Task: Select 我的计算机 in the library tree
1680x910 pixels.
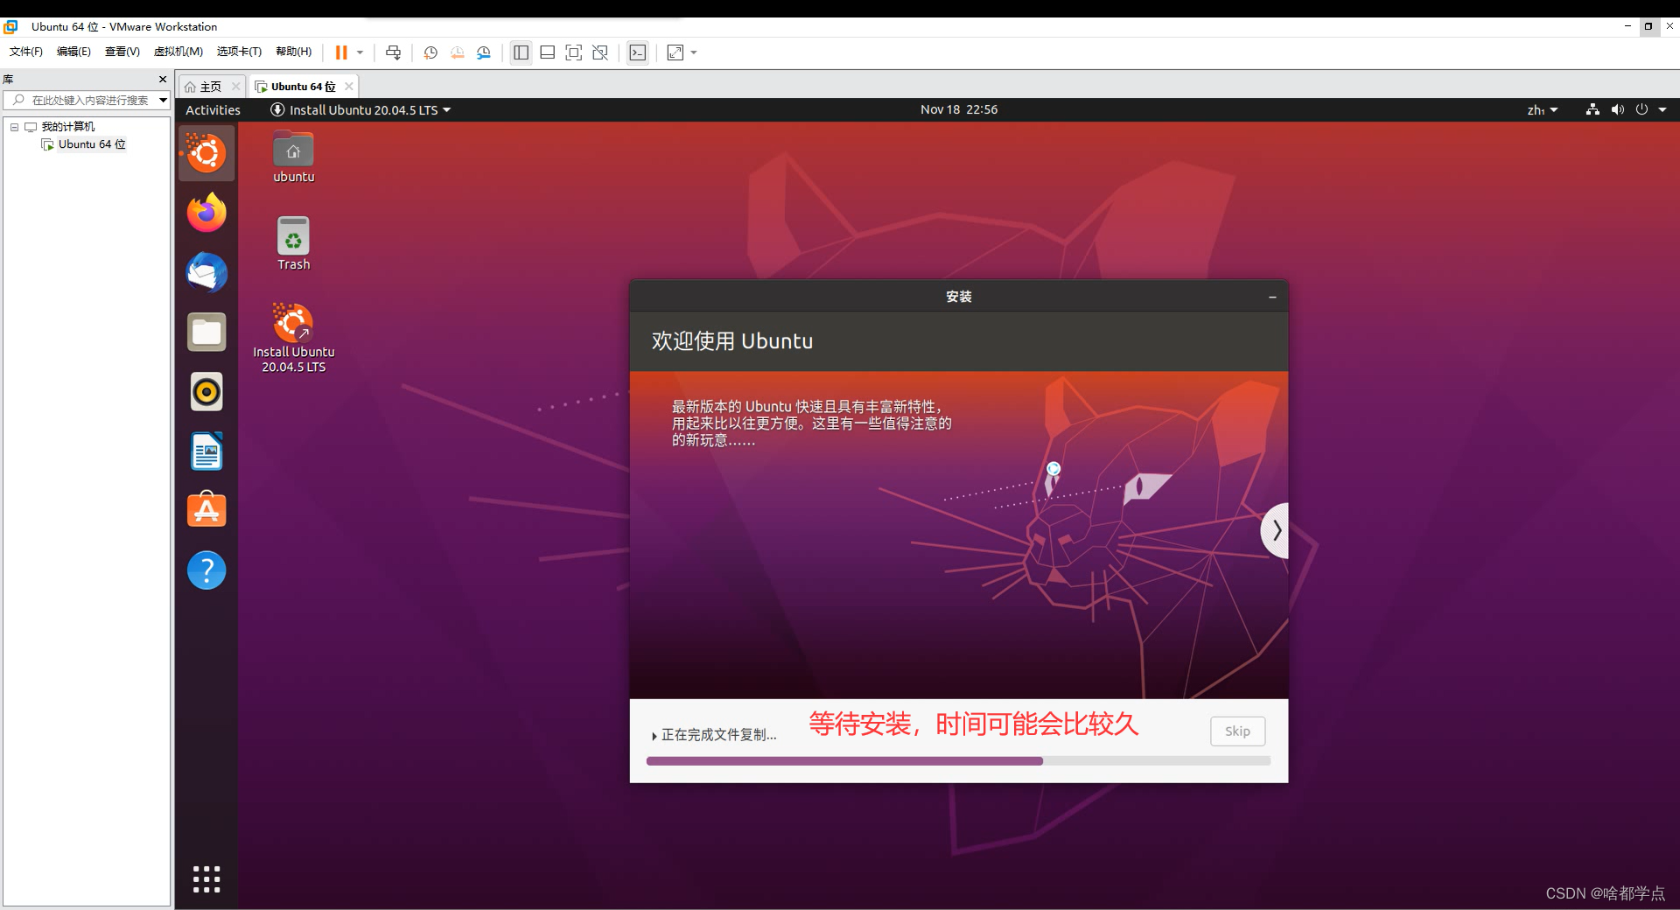Action: point(68,127)
